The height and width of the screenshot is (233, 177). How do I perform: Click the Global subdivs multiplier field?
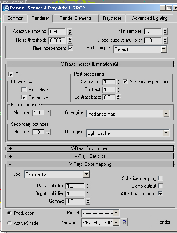click(153, 40)
